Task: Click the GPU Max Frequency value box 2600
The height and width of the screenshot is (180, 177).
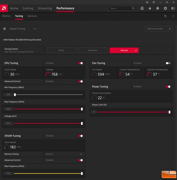Action: click(x=8, y=109)
